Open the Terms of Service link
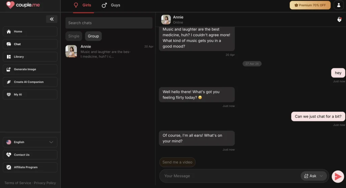 pos(18,183)
